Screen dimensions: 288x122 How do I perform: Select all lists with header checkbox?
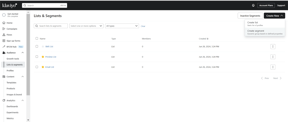pos(37,39)
